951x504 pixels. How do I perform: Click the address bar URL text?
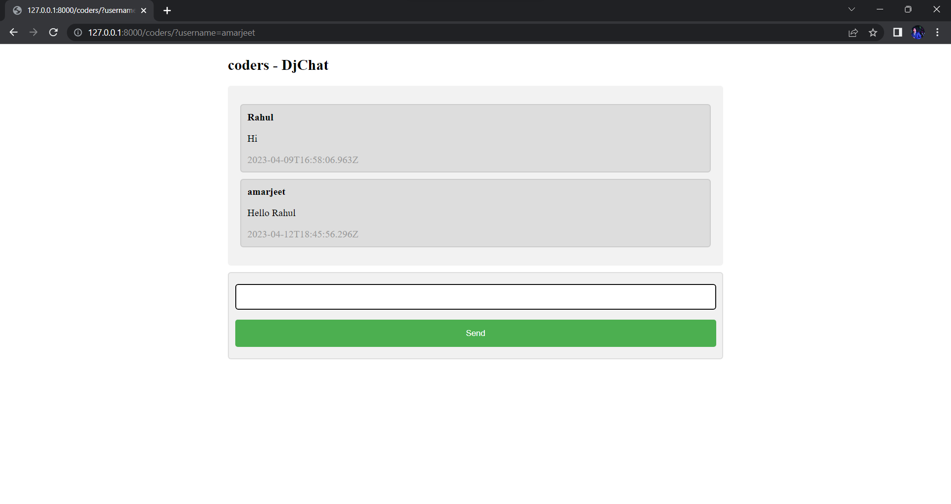171,32
